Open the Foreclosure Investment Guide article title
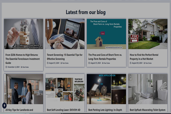The height and width of the screenshot is (114, 171). point(23,59)
